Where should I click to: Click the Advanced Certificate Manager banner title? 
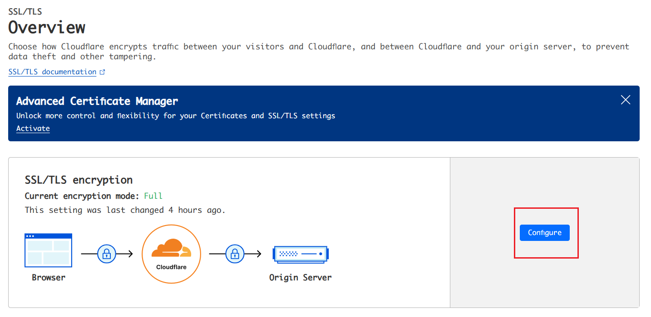tap(97, 101)
